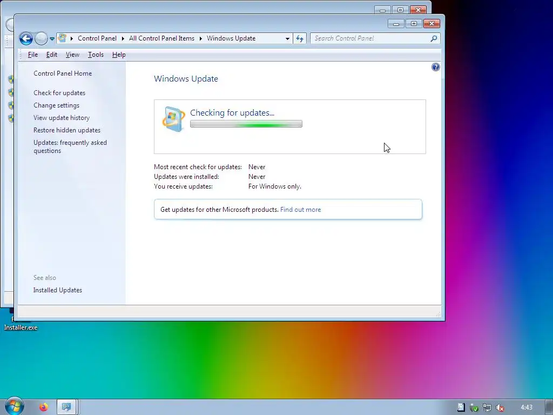Click the Windows Update heading
Screen dimensions: 553x415
186,79
